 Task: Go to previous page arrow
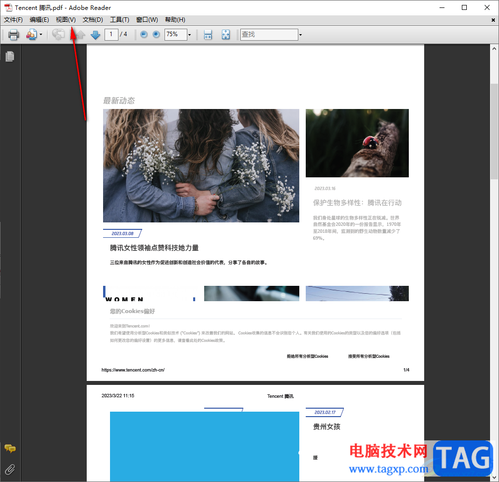(80, 34)
